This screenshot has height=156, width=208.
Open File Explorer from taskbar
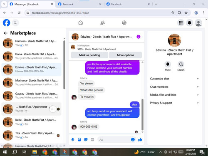coord(35,152)
